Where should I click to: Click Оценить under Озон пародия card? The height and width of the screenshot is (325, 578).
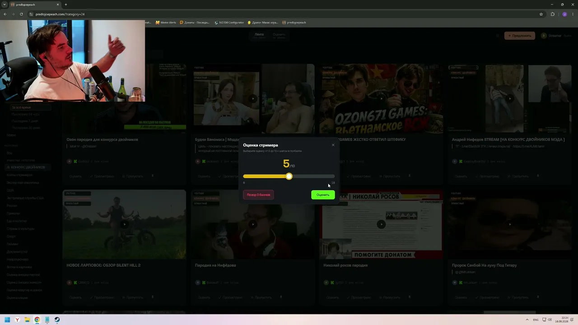tap(75, 176)
